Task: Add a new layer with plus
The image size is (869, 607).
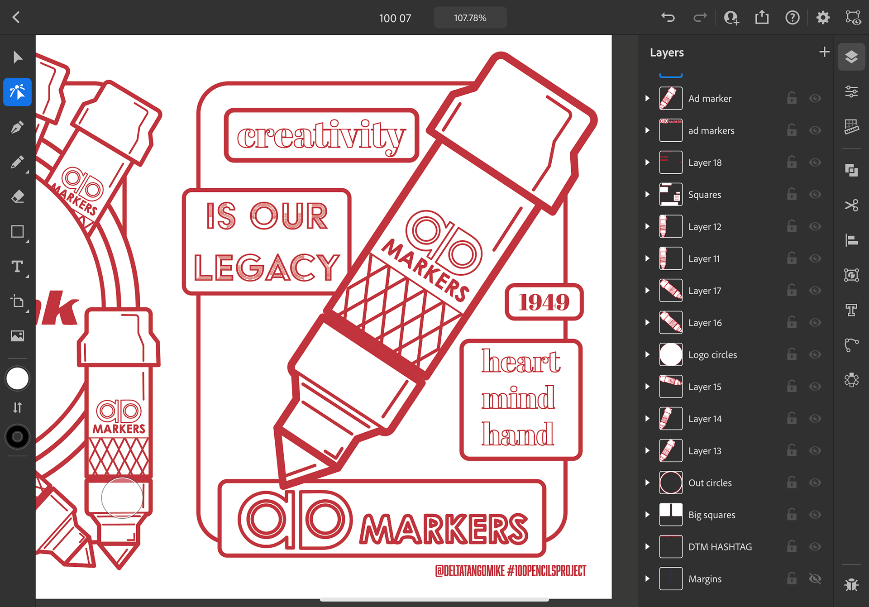Action: (824, 52)
